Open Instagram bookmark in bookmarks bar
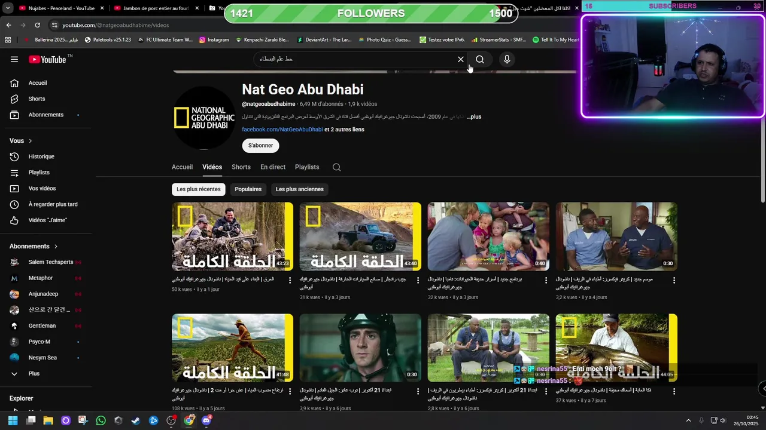This screenshot has height=430, width=766. pyautogui.click(x=214, y=40)
